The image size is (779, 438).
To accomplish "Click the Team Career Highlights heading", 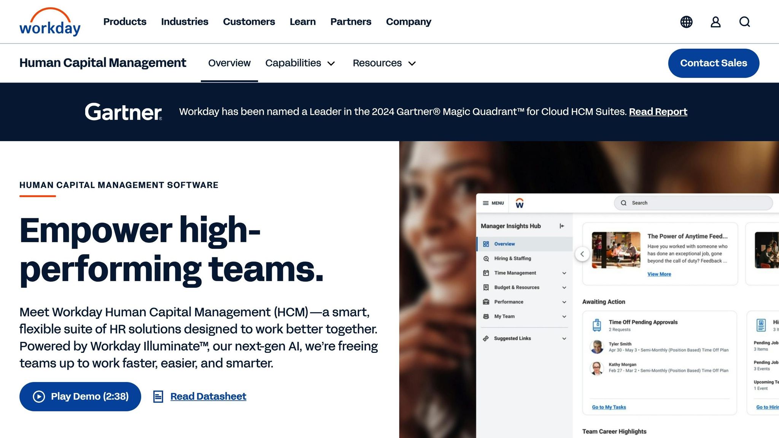I will (614, 432).
